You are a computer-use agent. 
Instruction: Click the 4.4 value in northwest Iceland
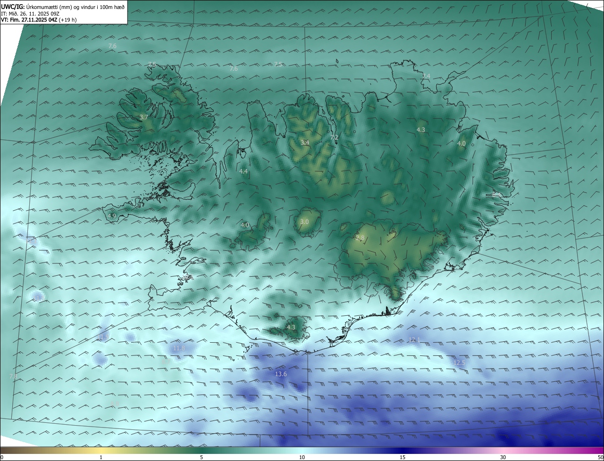(243, 172)
